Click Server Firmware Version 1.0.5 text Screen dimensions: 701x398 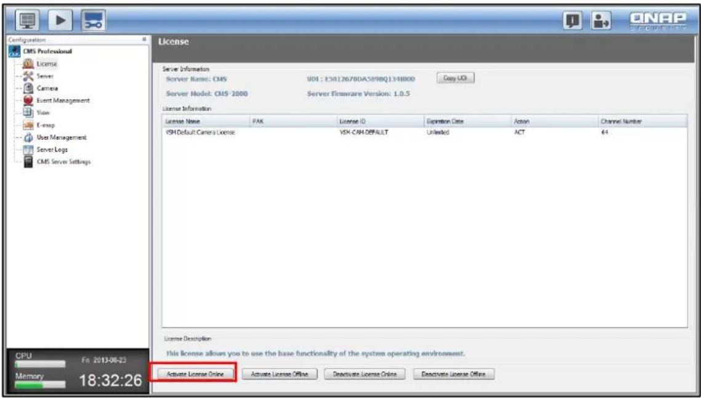pyautogui.click(x=359, y=94)
